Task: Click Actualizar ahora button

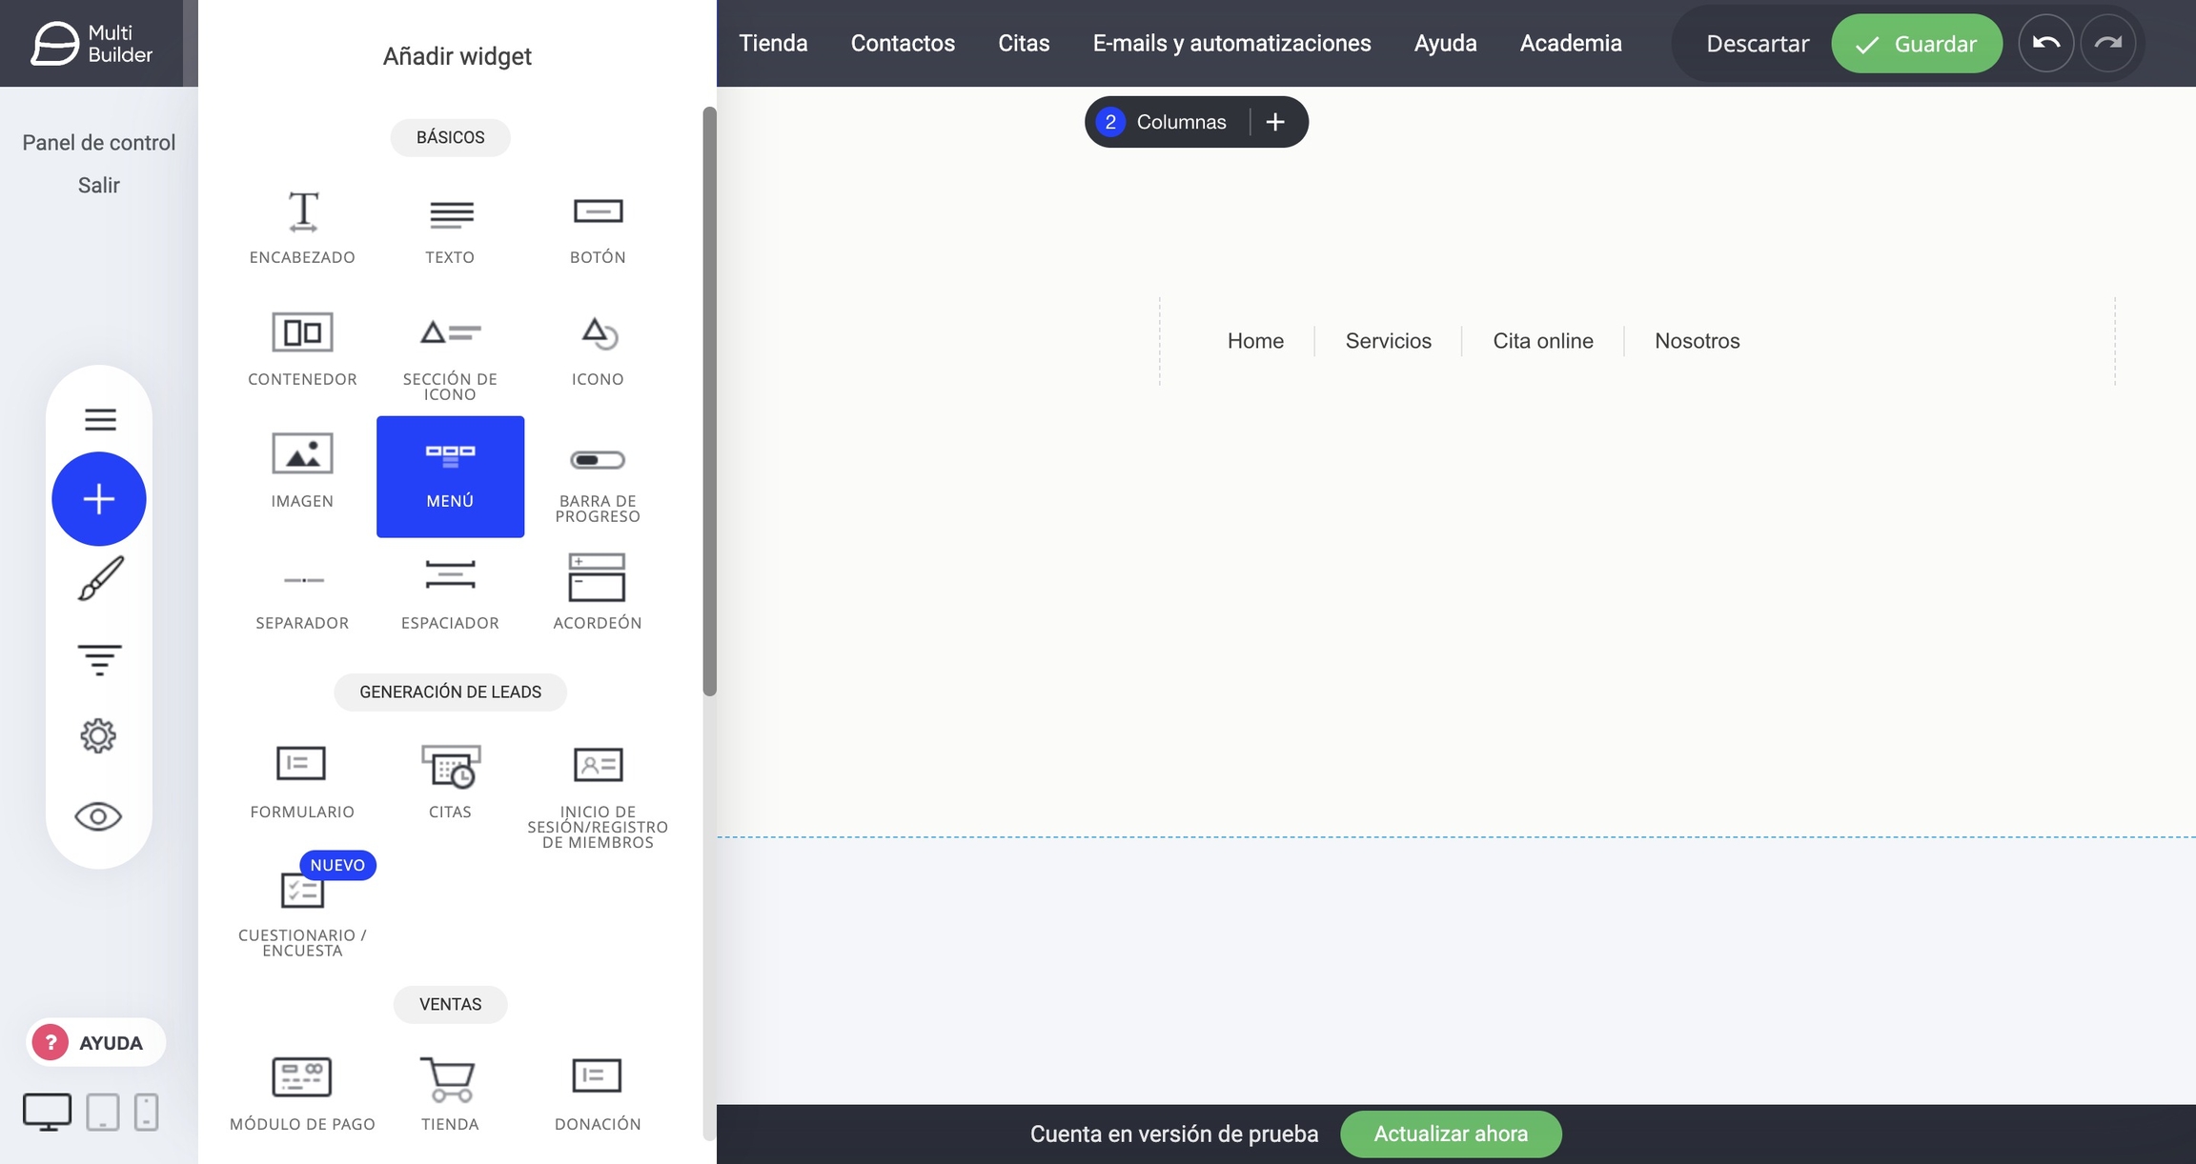Action: tap(1450, 1134)
